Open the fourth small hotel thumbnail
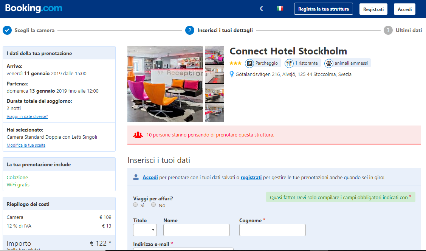Screen dimensions: 426x251 click(214, 112)
